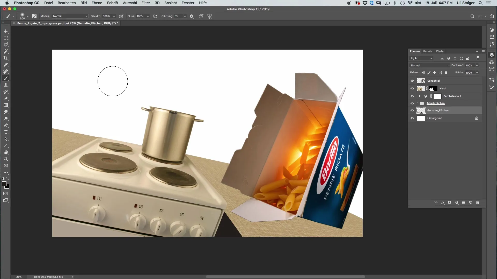
Task: Open the Glättung smoothing dropdown arrow
Action: point(185,16)
